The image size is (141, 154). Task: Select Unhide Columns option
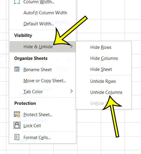tap(106, 92)
